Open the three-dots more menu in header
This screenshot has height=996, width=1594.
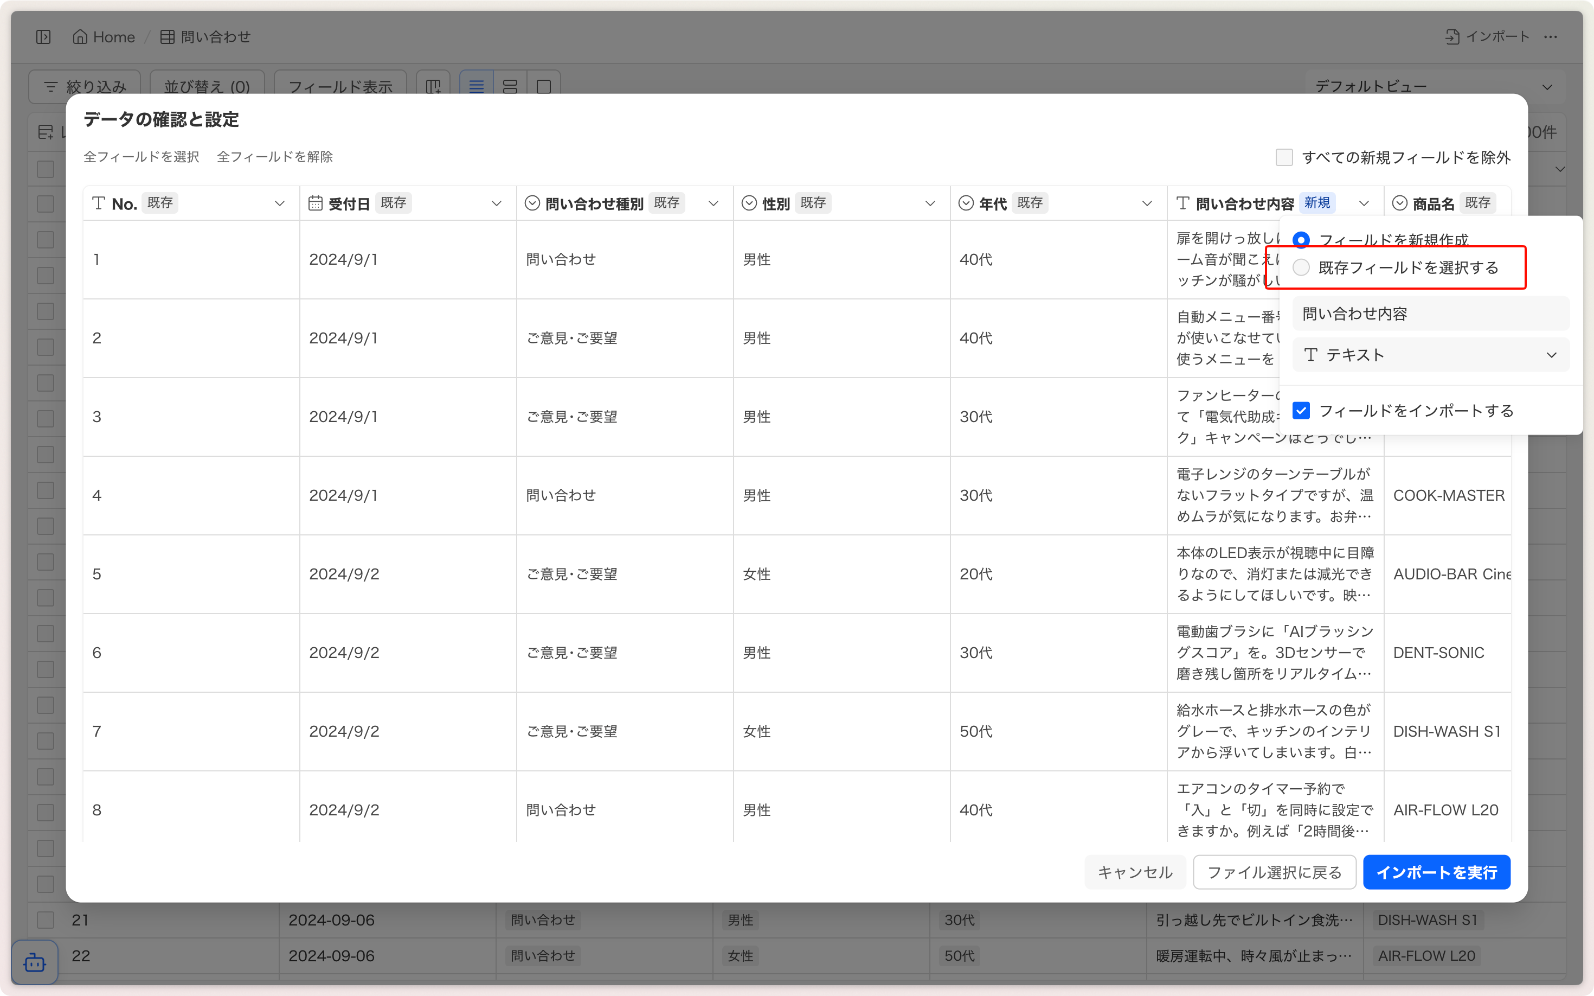1551,37
